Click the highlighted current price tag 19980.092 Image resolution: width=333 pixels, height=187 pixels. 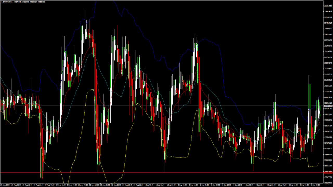[x=328, y=106]
